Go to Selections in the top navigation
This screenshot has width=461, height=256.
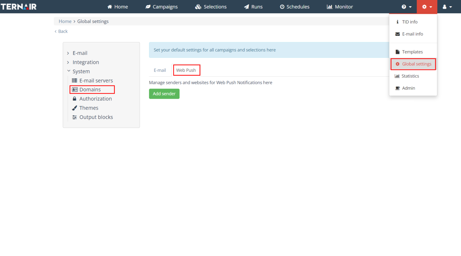(x=211, y=7)
